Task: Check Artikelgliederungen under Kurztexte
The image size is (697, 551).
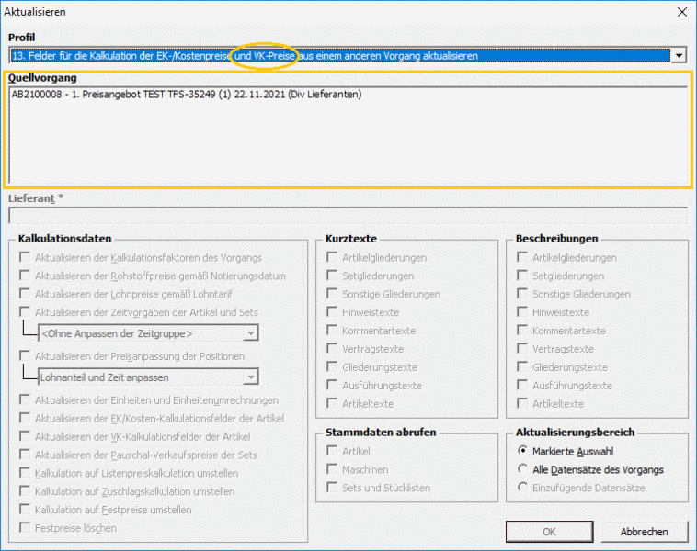Action: pyautogui.click(x=332, y=257)
